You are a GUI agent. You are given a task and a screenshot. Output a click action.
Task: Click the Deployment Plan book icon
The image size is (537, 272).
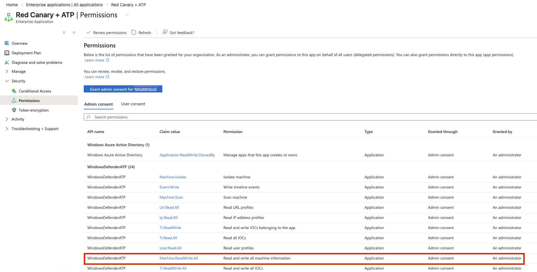(x=7, y=53)
